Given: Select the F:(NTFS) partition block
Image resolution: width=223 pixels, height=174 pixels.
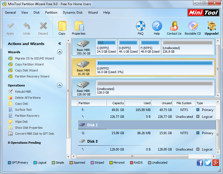Looking at the screenshot, I should pos(150,47).
